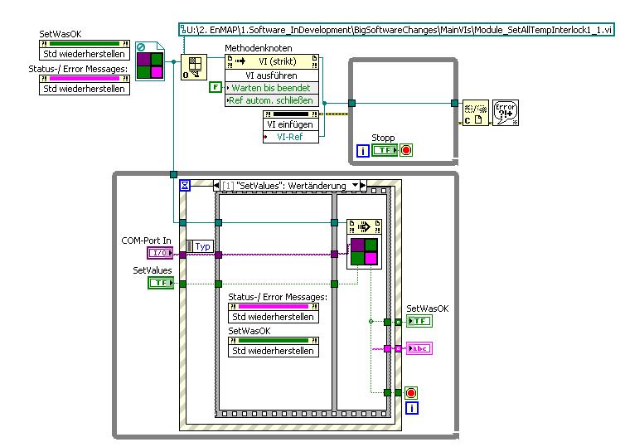
Task: Select the Simple Error Handler node
Action: click(x=506, y=113)
